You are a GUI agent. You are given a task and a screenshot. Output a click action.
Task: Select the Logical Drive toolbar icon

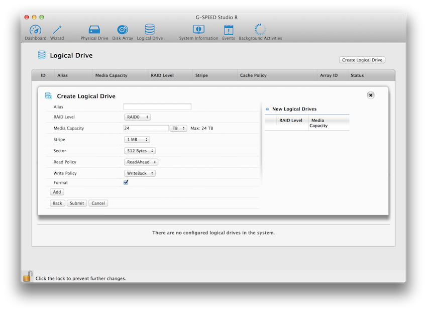click(x=150, y=32)
